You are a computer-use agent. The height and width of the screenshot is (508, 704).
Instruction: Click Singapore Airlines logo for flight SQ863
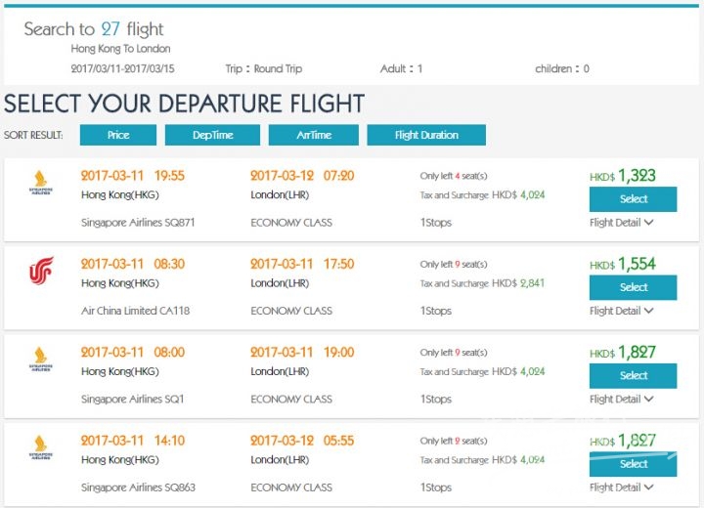coord(40,447)
